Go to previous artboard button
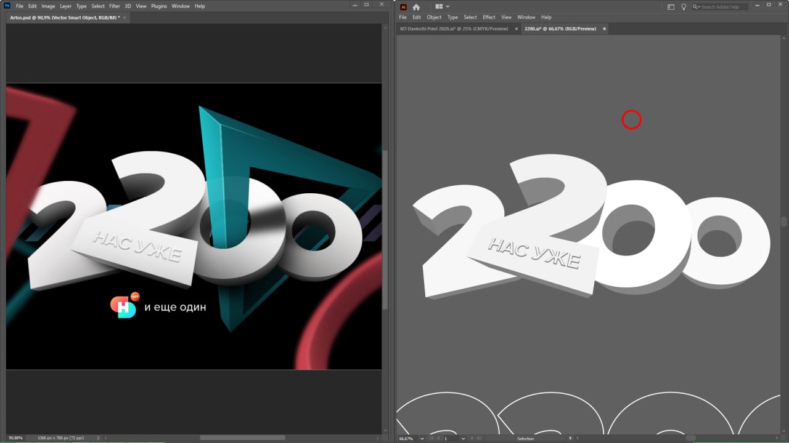789x443 pixels. click(x=438, y=439)
